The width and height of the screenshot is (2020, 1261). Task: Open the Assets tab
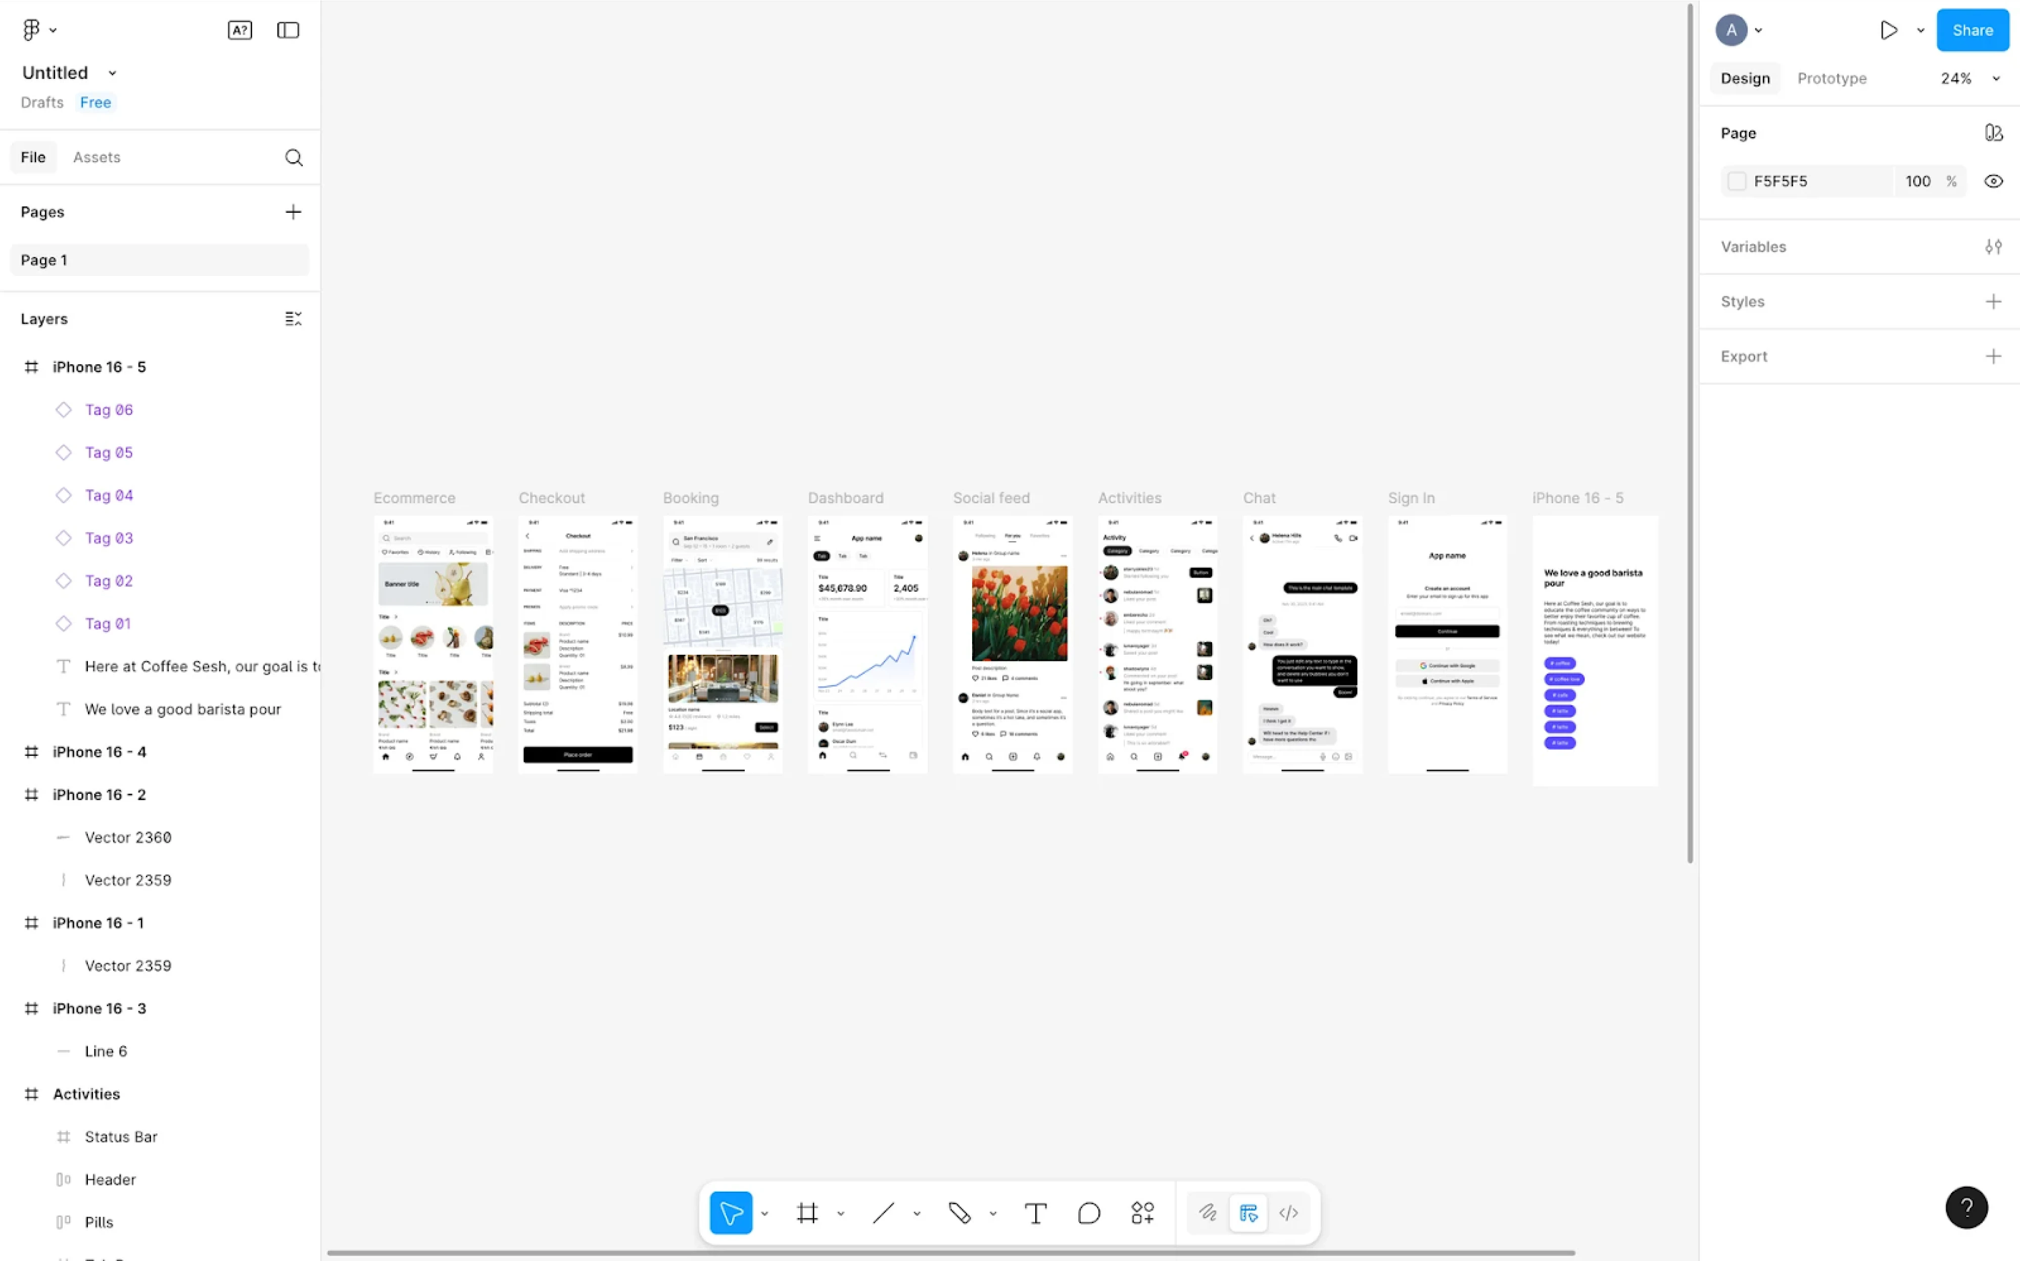click(97, 157)
